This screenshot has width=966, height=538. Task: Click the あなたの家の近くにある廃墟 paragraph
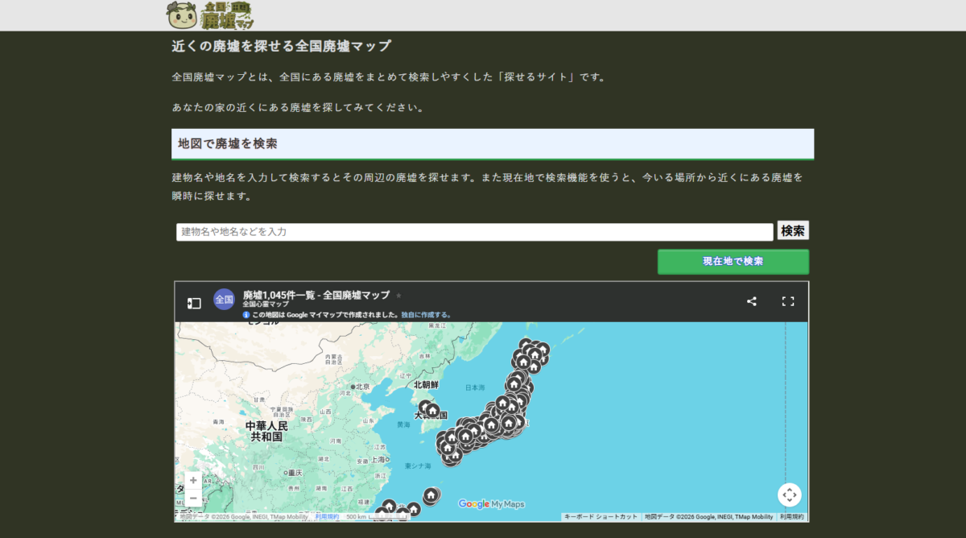(298, 107)
